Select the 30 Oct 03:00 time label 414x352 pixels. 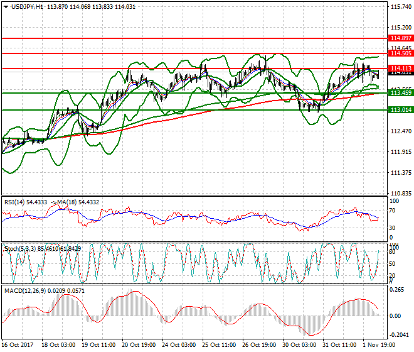pyautogui.click(x=299, y=345)
